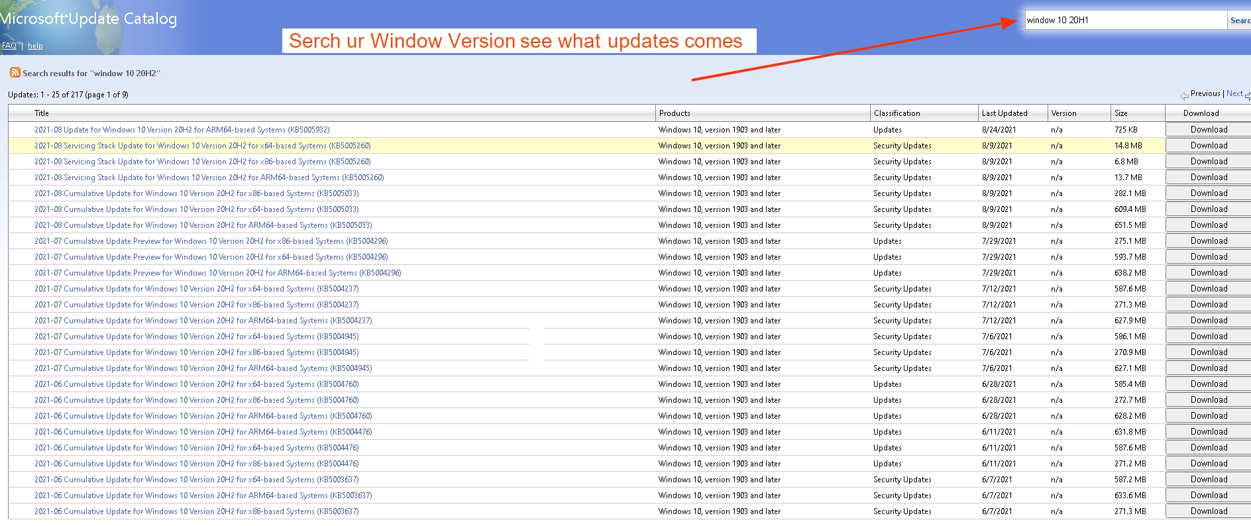The height and width of the screenshot is (526, 1251).
Task: Go to Next results page
Action: [1234, 93]
